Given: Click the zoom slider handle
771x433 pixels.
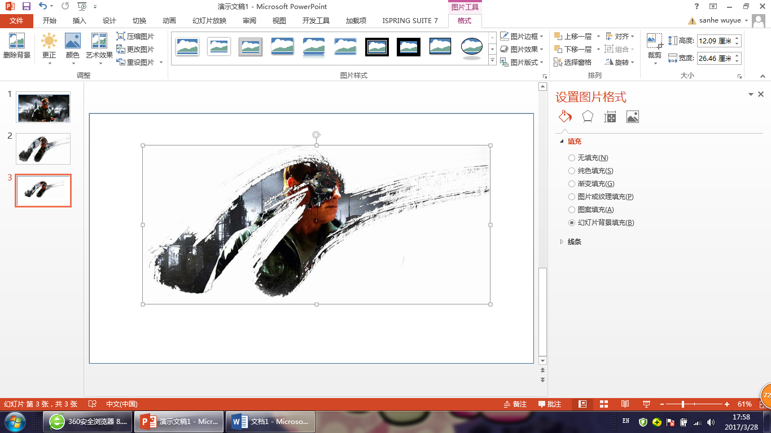Looking at the screenshot, I should pyautogui.click(x=683, y=404).
